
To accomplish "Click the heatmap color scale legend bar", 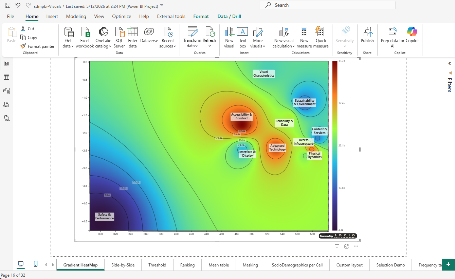I will pyautogui.click(x=335, y=146).
